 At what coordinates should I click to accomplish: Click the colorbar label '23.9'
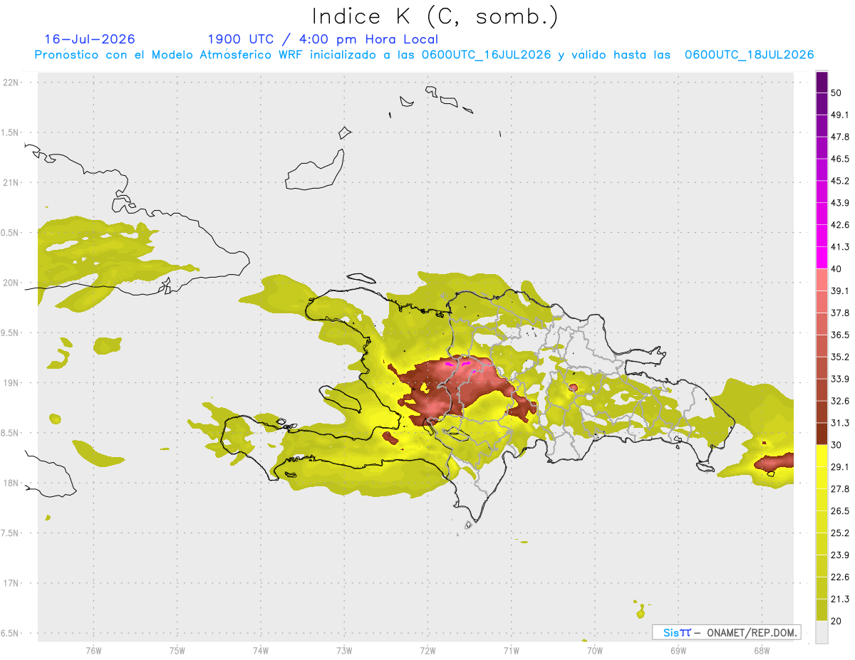840,555
